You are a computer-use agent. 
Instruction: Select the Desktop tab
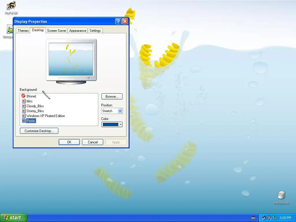(38, 30)
